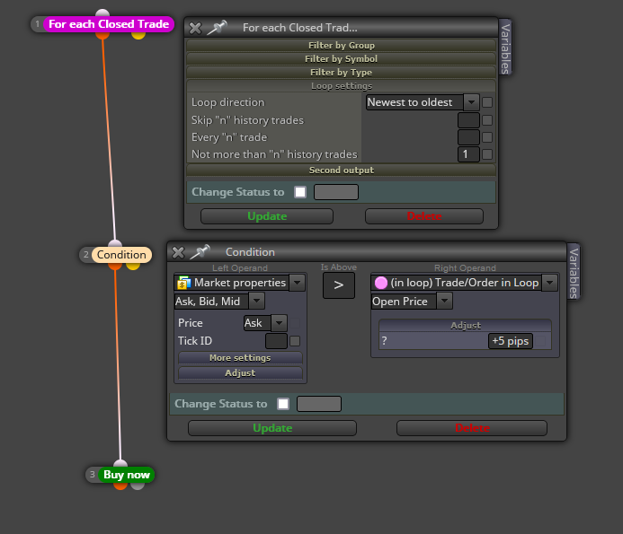Close the Condition panel with X icon
Image resolution: width=623 pixels, height=534 pixels.
(x=178, y=252)
